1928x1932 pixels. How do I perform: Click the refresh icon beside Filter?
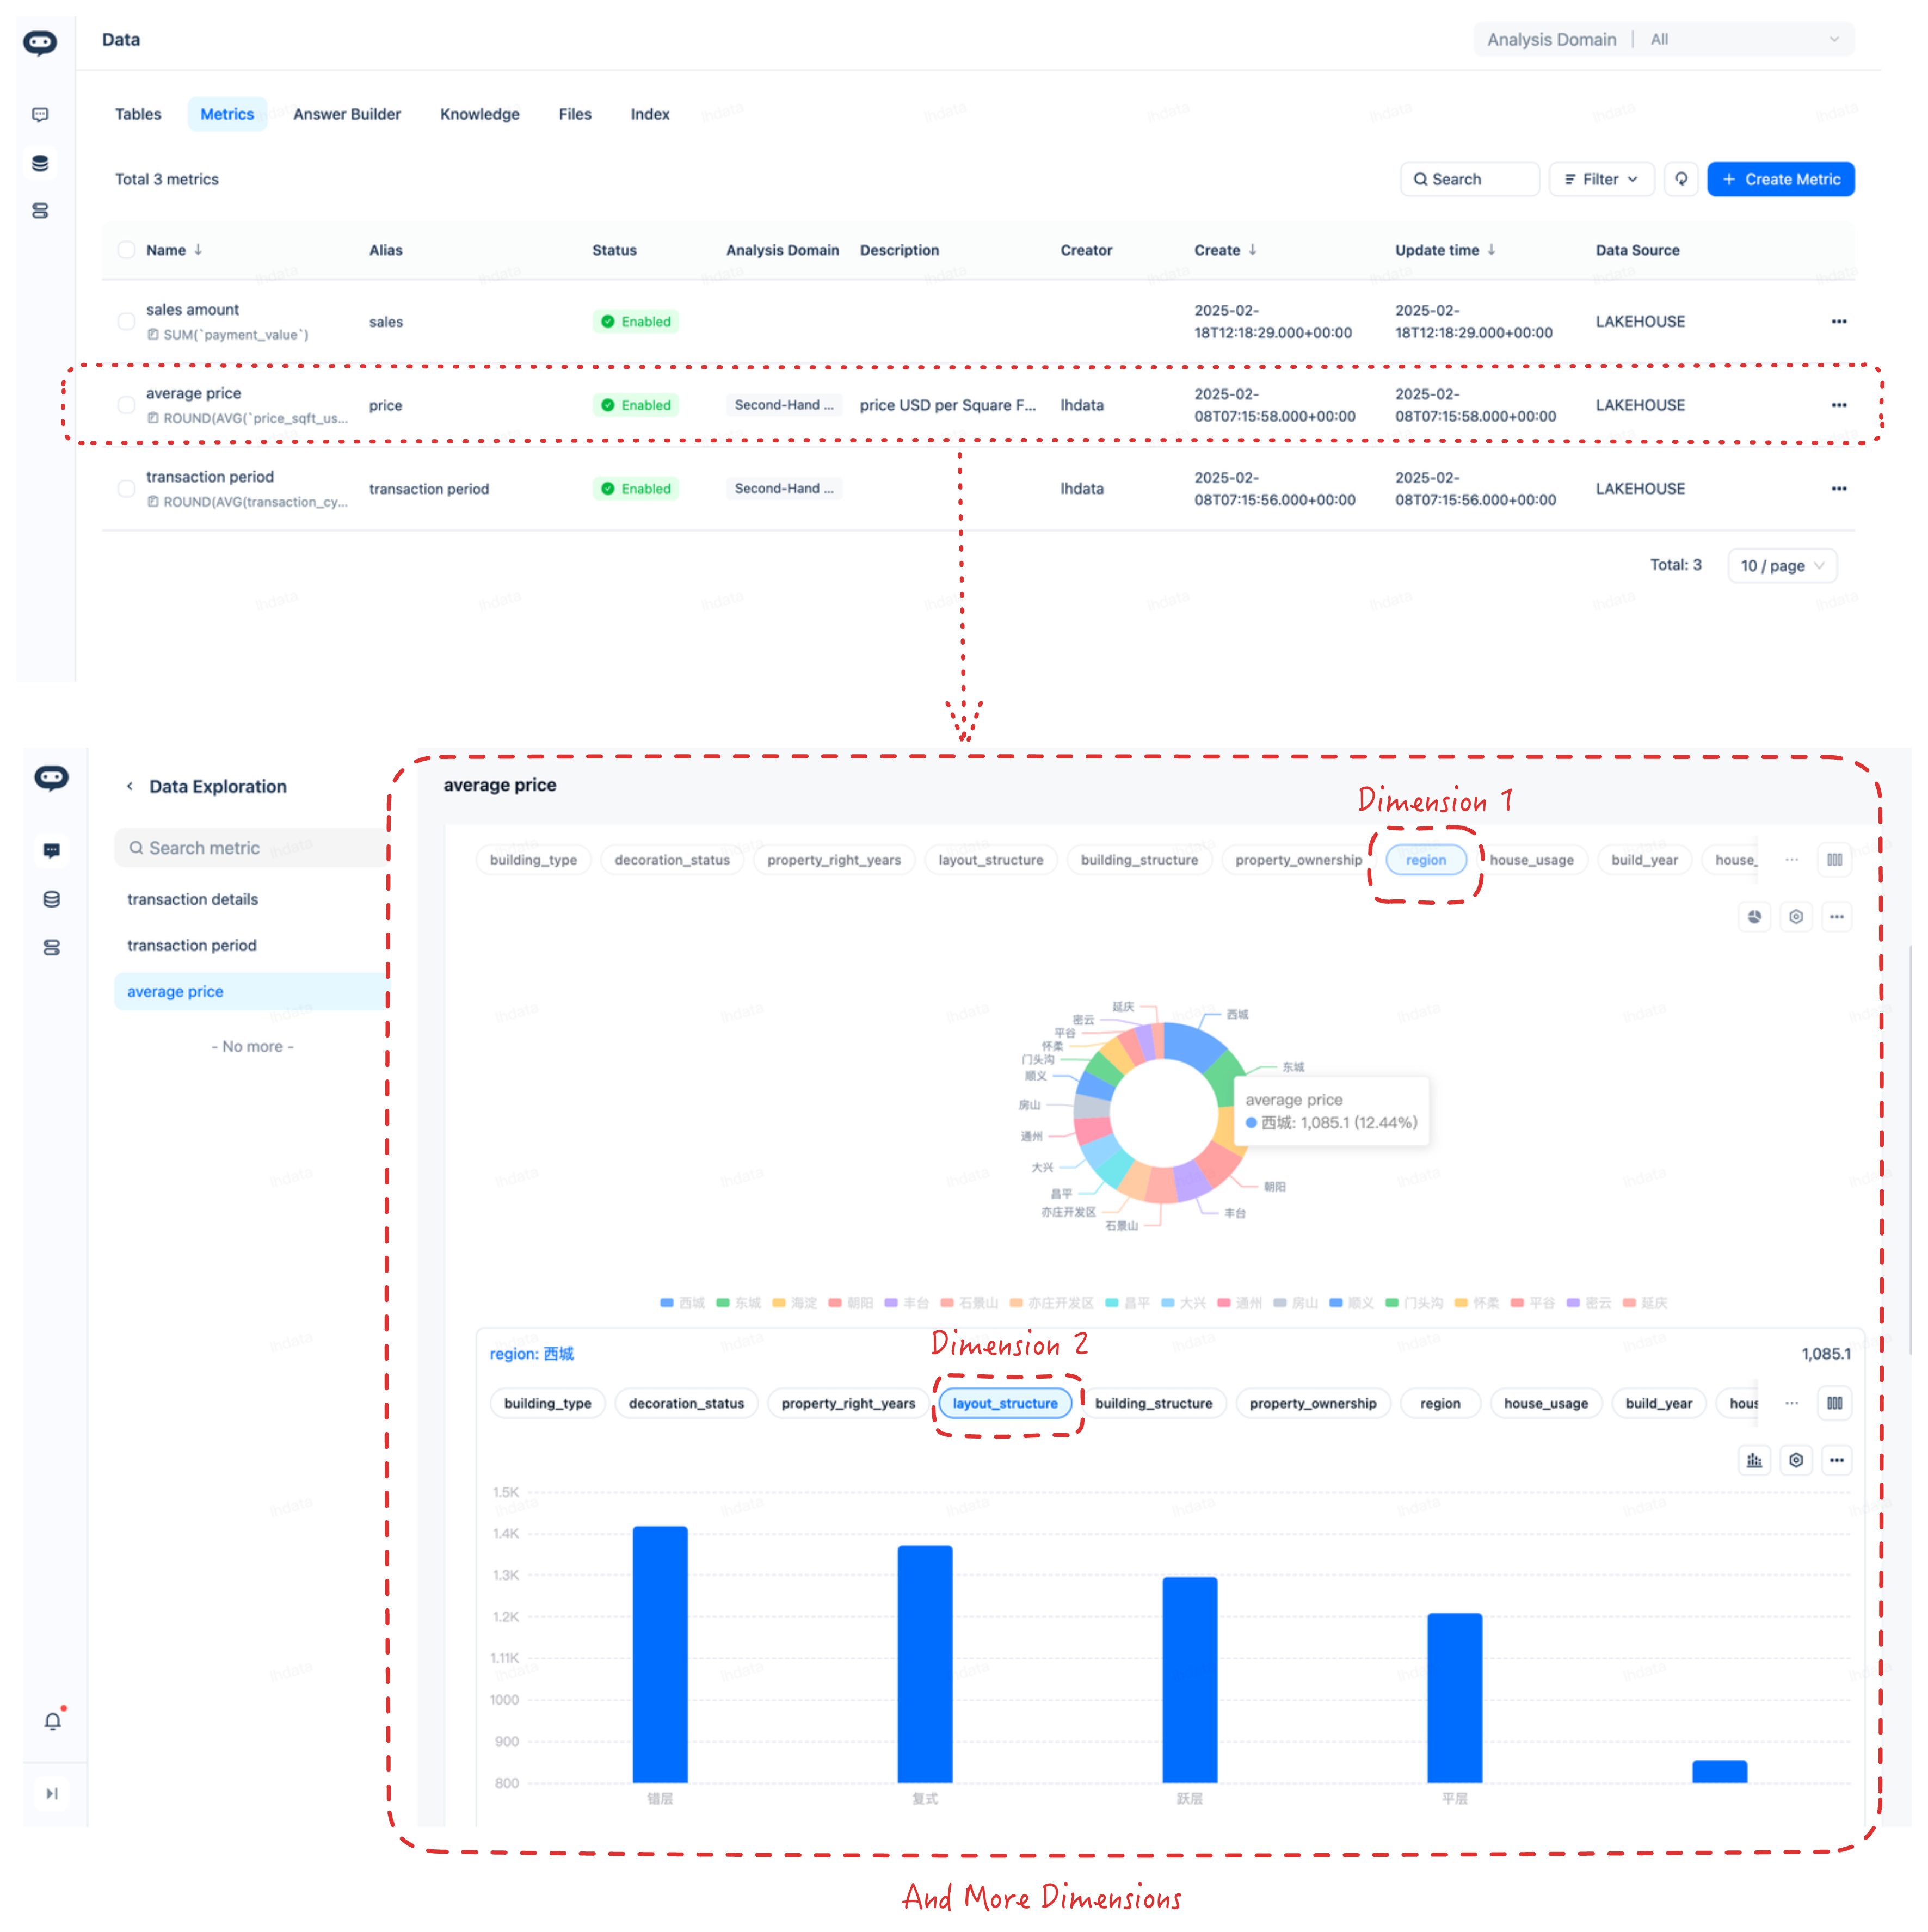(x=1680, y=179)
